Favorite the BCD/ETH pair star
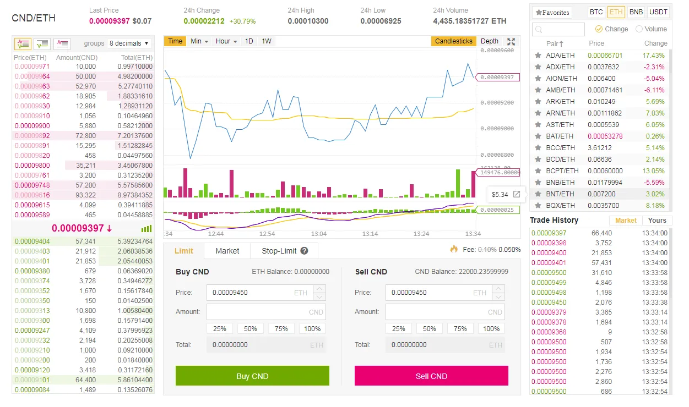 tap(538, 159)
